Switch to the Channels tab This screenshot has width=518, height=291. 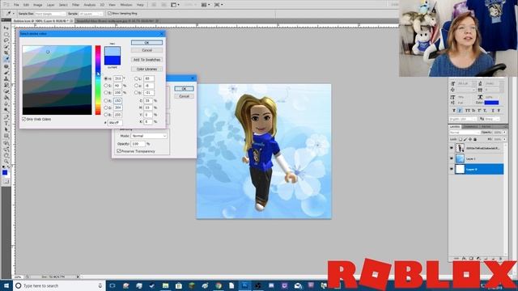(x=470, y=127)
